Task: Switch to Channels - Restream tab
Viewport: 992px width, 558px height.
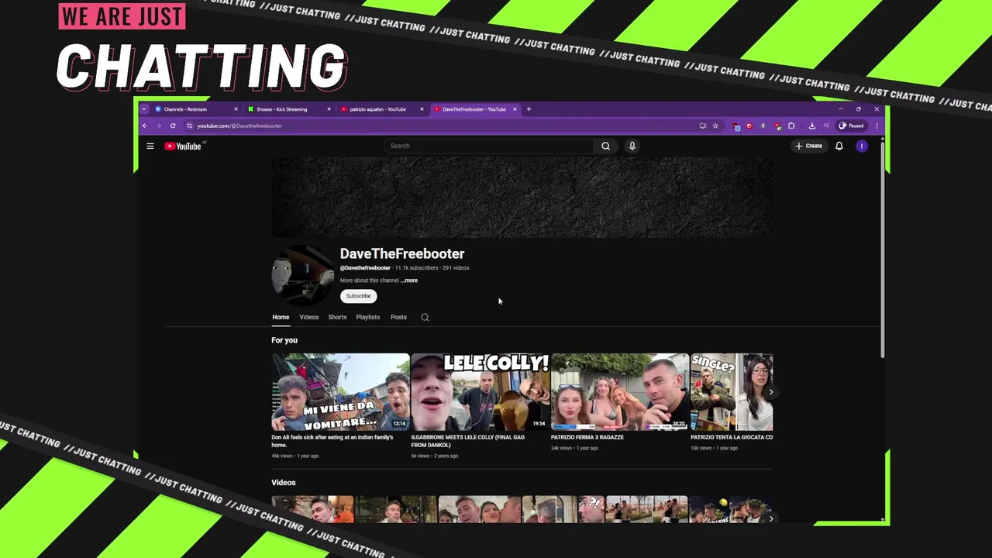Action: point(195,109)
